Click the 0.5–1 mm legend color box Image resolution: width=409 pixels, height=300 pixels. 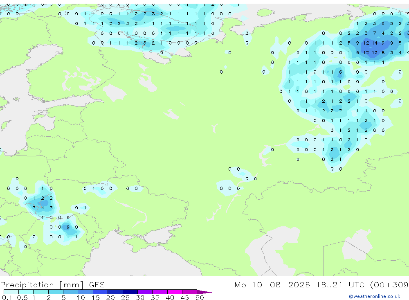click(x=26, y=292)
